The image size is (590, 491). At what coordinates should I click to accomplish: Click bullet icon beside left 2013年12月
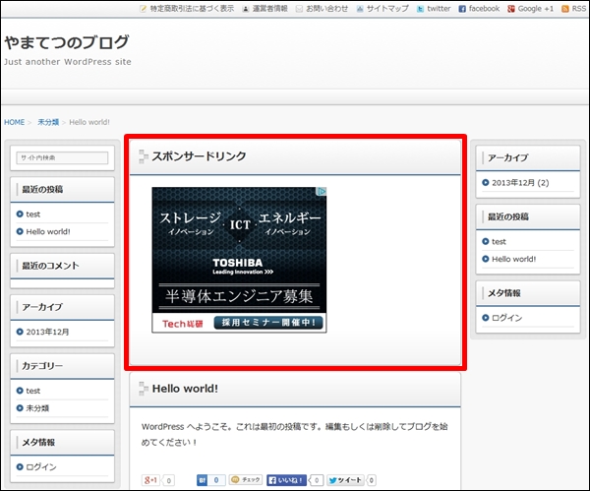[20, 332]
